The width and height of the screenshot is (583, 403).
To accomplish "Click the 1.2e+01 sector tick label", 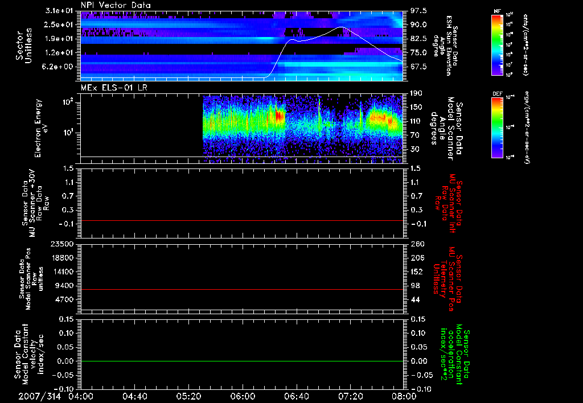I will (x=59, y=53).
